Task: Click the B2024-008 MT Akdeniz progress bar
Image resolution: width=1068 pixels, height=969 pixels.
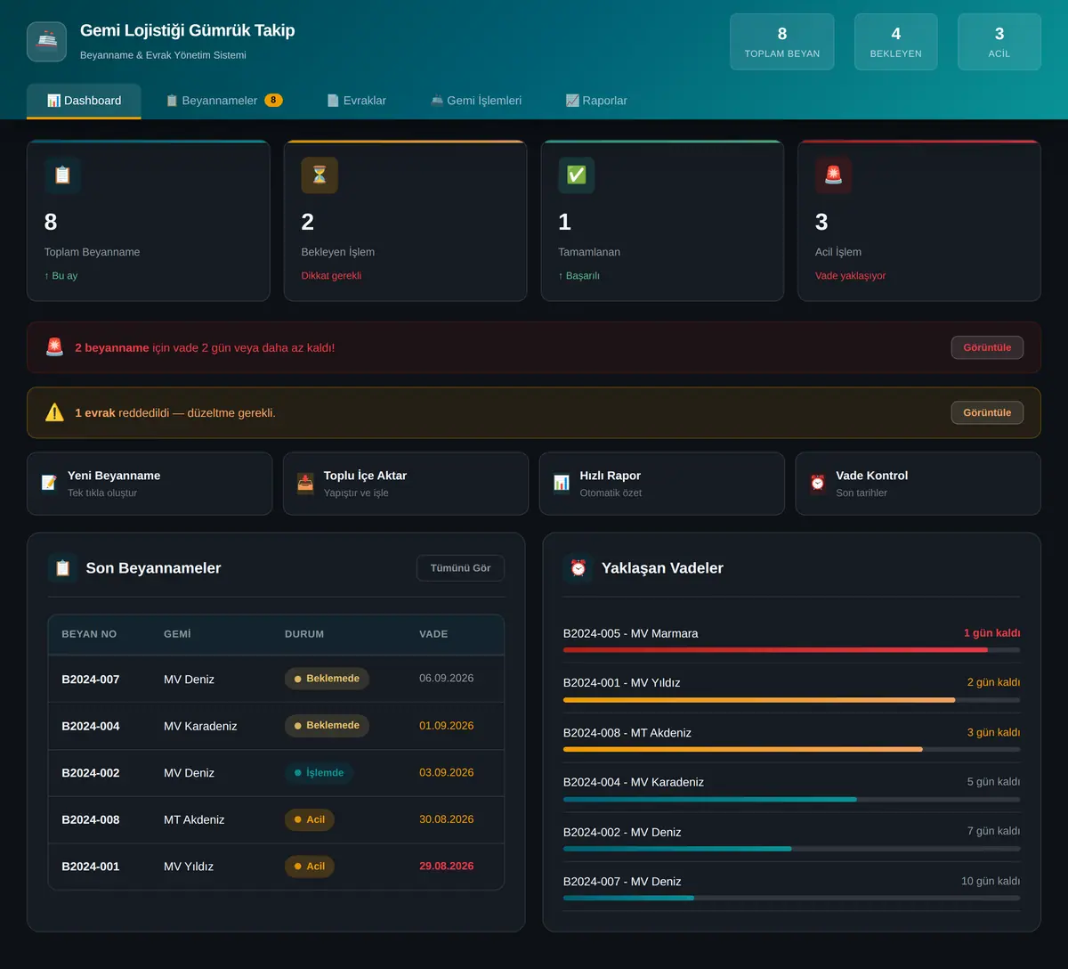Action: point(791,749)
